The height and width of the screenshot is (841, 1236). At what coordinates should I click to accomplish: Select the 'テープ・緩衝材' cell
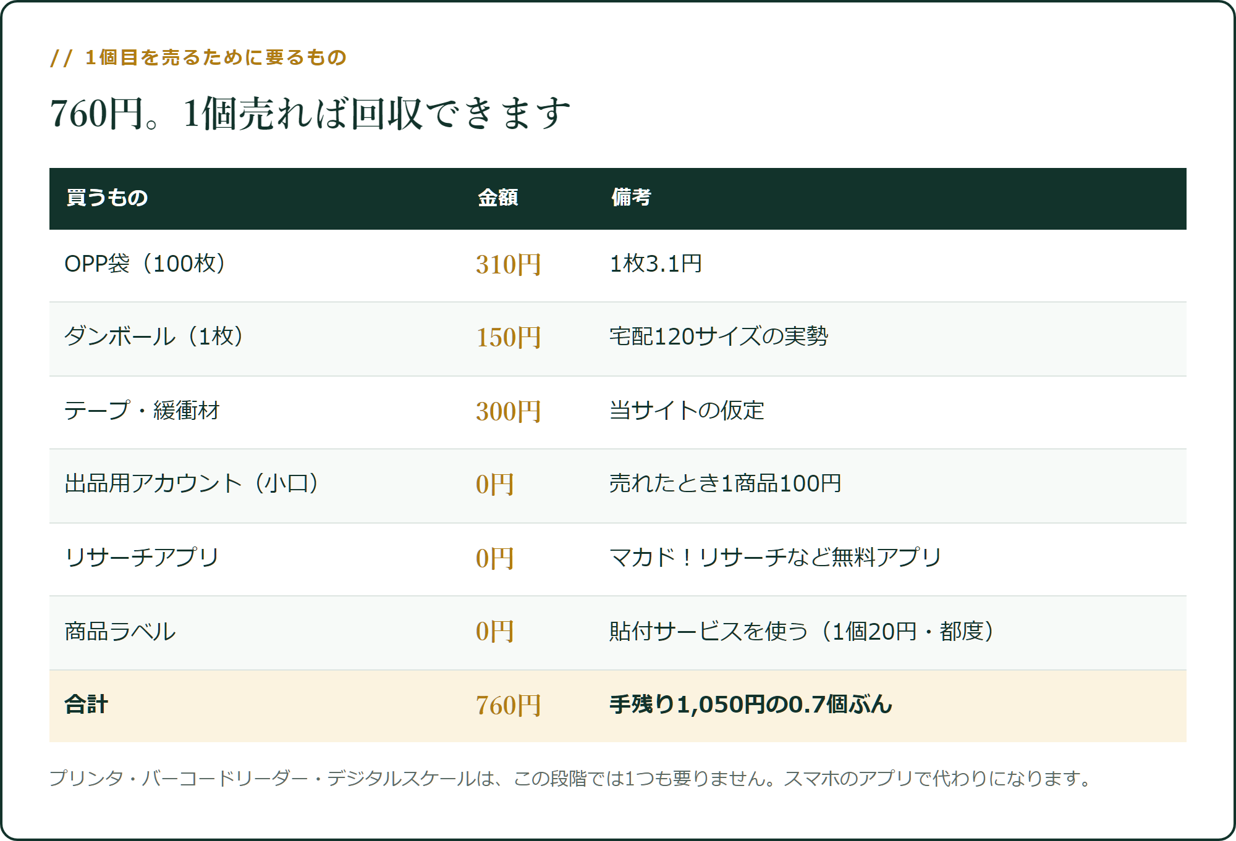pyautogui.click(x=142, y=411)
